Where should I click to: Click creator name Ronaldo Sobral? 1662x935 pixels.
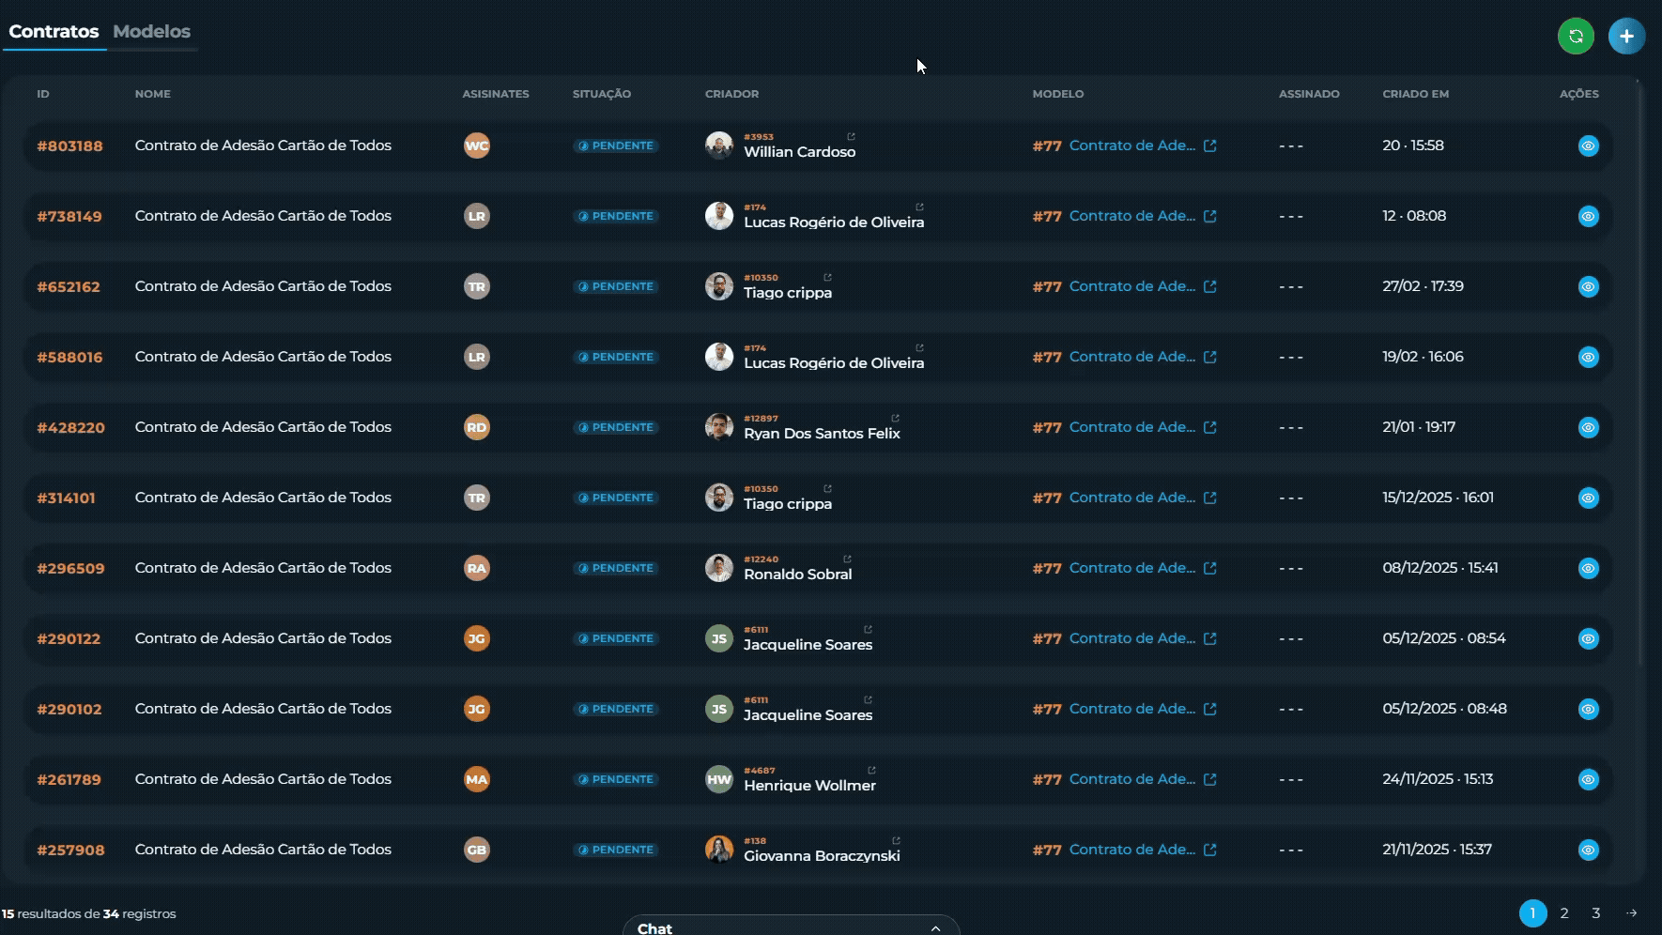point(797,575)
